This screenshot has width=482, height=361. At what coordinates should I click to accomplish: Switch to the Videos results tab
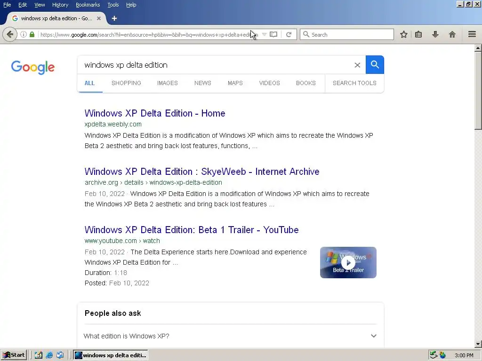(x=269, y=83)
